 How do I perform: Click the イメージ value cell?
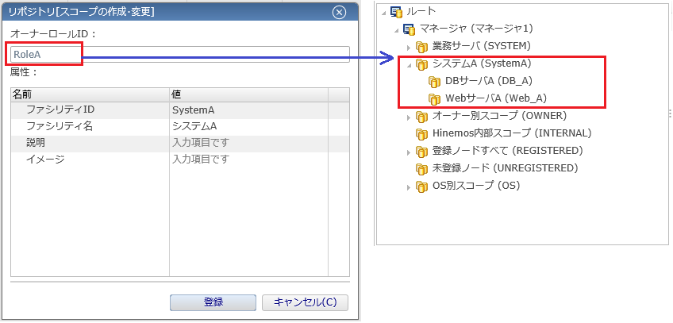[x=248, y=160]
